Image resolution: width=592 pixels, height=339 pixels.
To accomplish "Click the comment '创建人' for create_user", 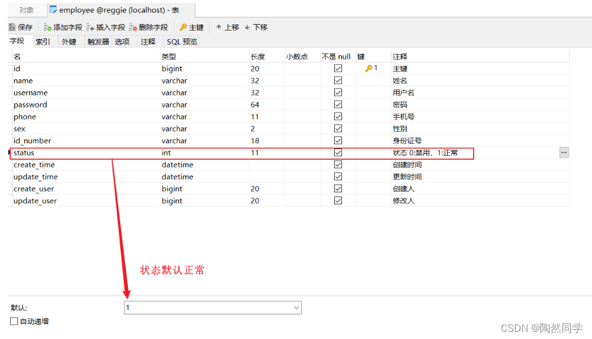I will pyautogui.click(x=403, y=188).
